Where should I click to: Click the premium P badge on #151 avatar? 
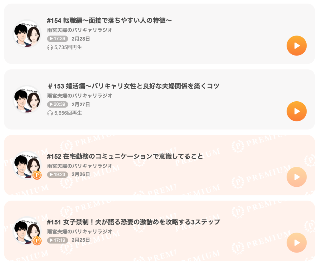(x=37, y=241)
